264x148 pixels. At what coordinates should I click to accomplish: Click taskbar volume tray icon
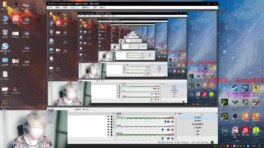241,146
